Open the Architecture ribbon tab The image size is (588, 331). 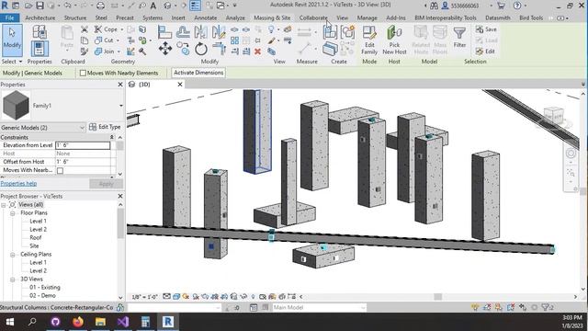(x=40, y=17)
